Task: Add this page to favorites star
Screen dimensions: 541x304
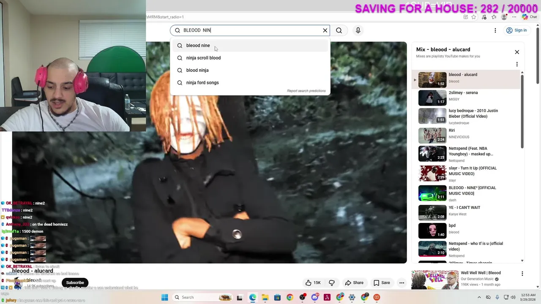Action: pyautogui.click(x=474, y=17)
